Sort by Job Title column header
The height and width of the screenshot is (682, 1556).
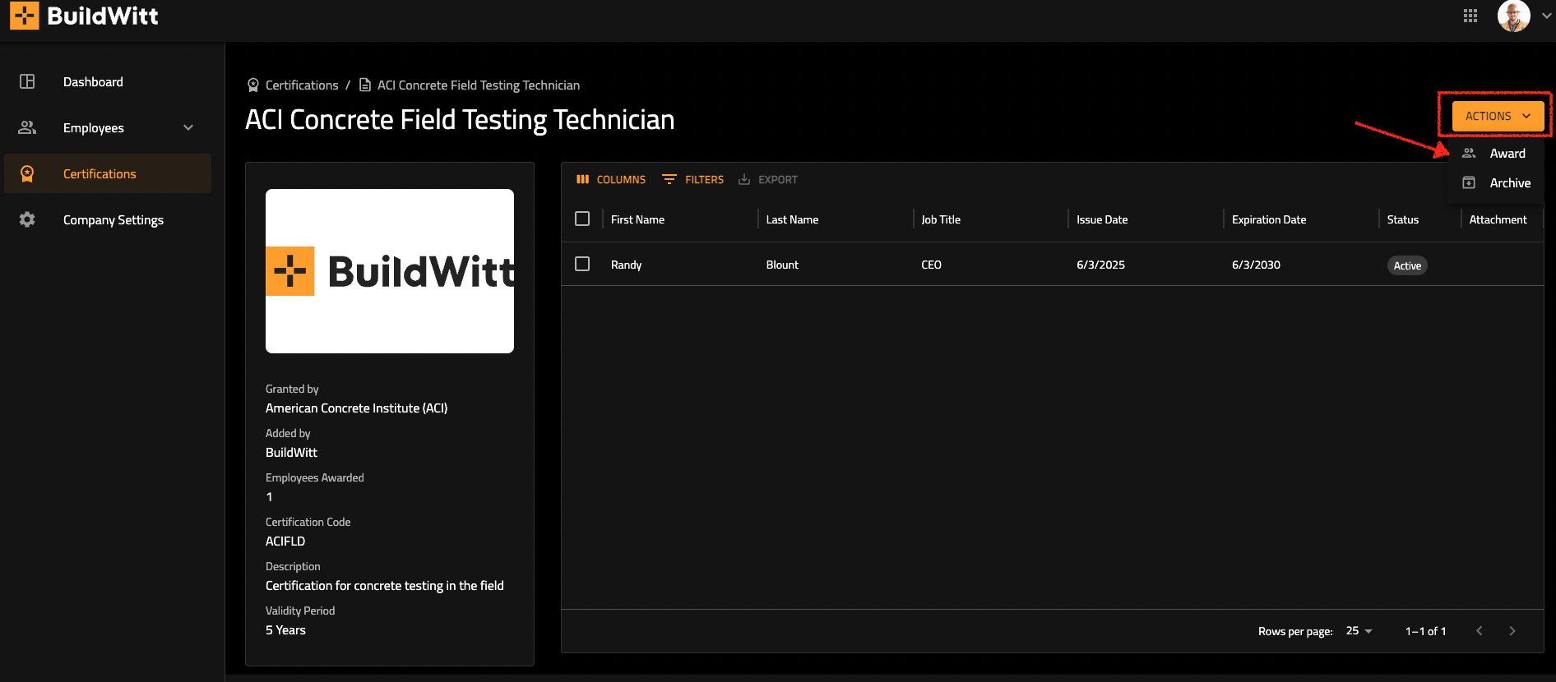coord(941,219)
